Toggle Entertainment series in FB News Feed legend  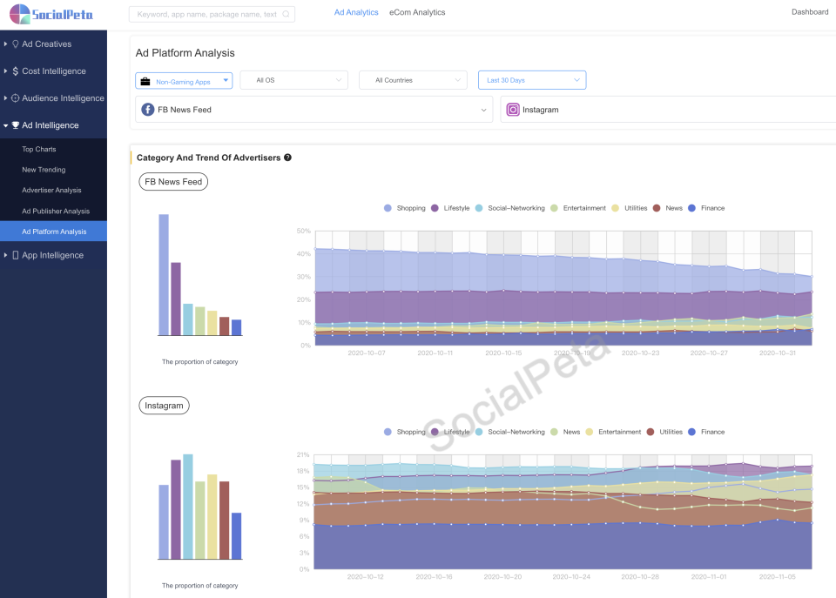[x=578, y=208]
